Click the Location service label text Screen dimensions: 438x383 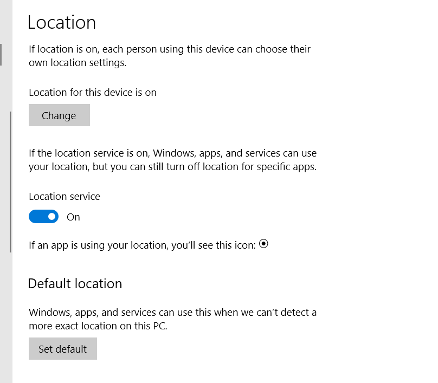point(65,197)
